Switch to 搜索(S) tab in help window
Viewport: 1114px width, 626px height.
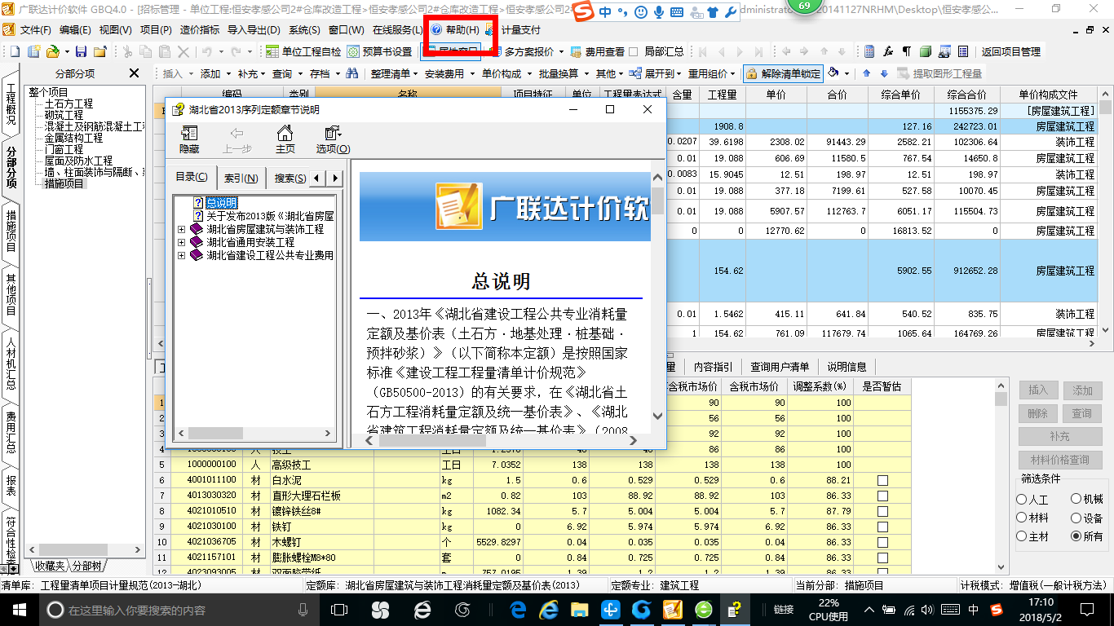click(290, 178)
